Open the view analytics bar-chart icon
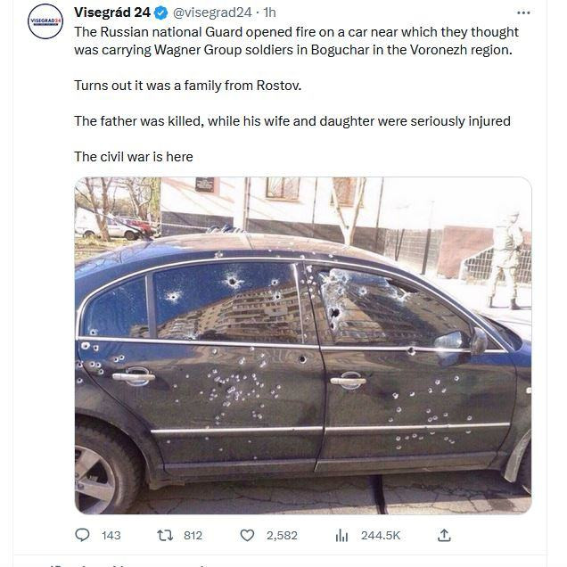 (341, 535)
